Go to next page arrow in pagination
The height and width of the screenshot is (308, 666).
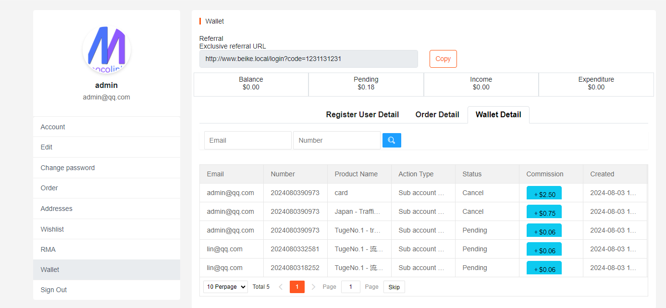coord(313,287)
